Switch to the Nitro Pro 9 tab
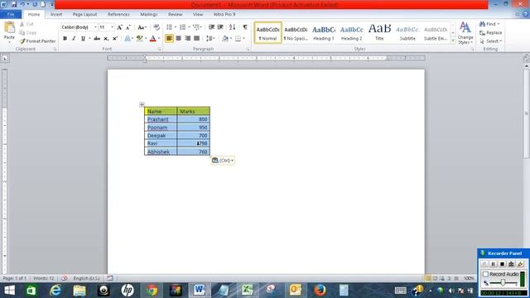This screenshot has height=298, width=530. pos(224,14)
